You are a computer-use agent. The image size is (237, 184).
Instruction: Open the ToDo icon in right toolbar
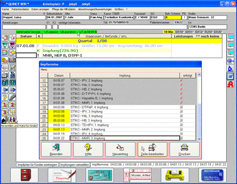point(230,61)
